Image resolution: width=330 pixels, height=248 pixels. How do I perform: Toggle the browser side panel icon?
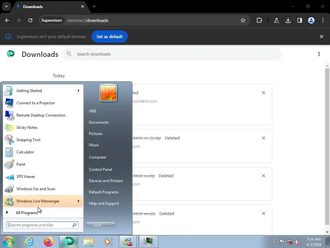(x=299, y=20)
